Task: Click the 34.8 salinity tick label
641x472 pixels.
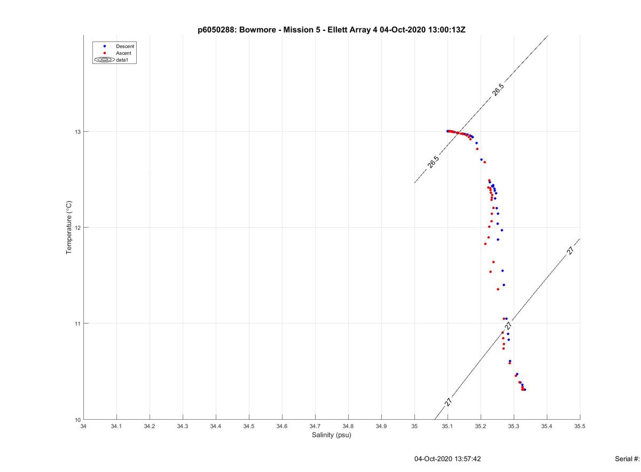Action: [x=348, y=426]
